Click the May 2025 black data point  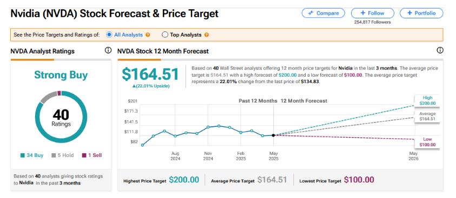pos(273,135)
